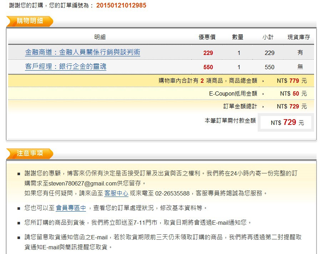Click the arrow beside 商品總金額
Image resolution: width=323 pixels, height=254 pixels.
(x=263, y=81)
